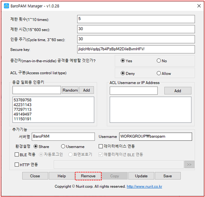Generate a Random emergency key

70,90
